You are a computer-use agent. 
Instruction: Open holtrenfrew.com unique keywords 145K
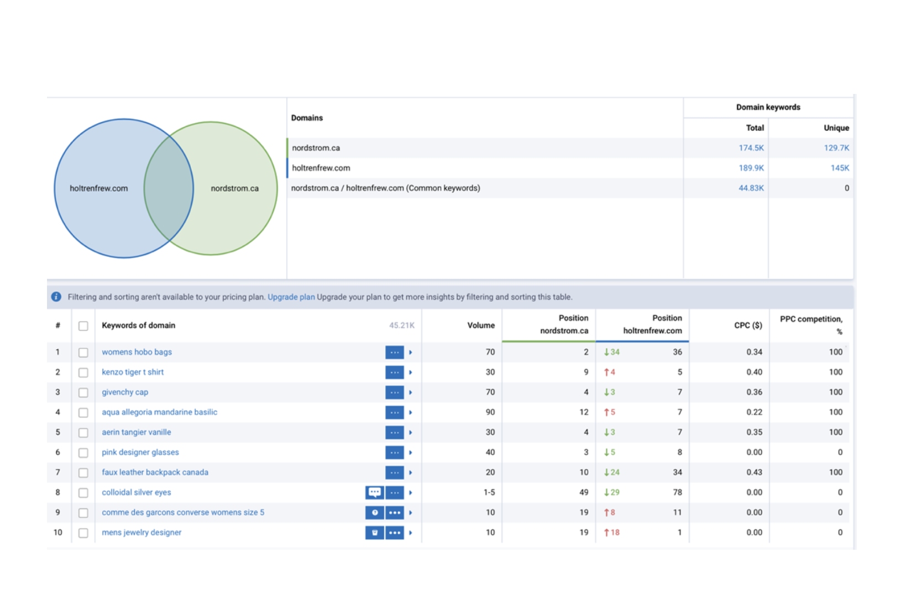(840, 168)
